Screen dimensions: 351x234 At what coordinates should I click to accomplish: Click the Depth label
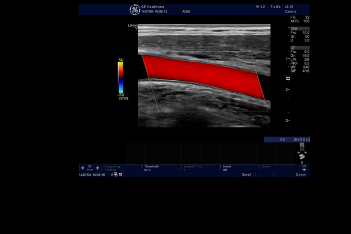[301, 175]
